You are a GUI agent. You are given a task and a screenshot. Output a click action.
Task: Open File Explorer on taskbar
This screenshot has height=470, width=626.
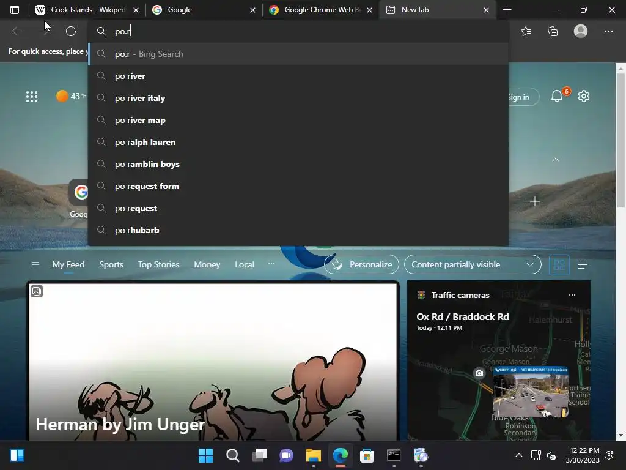click(314, 455)
